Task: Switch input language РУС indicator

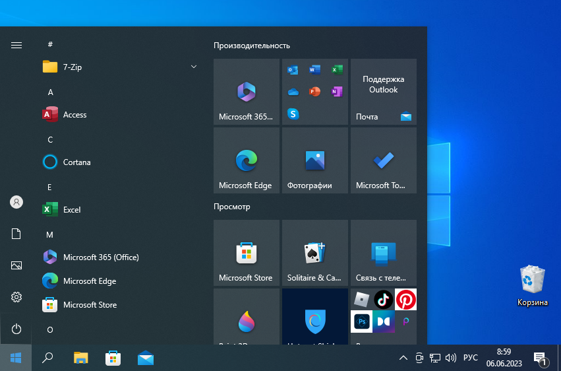Action: click(x=471, y=358)
